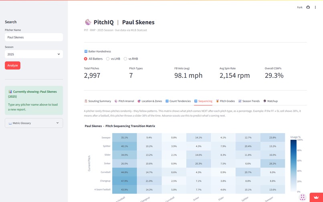Click the red crown button at bottom right

click(x=316, y=198)
